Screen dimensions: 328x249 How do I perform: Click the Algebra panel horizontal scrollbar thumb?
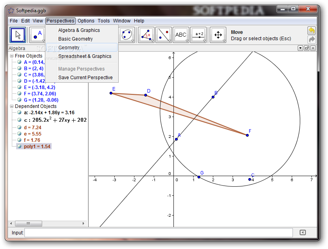coord(28,223)
